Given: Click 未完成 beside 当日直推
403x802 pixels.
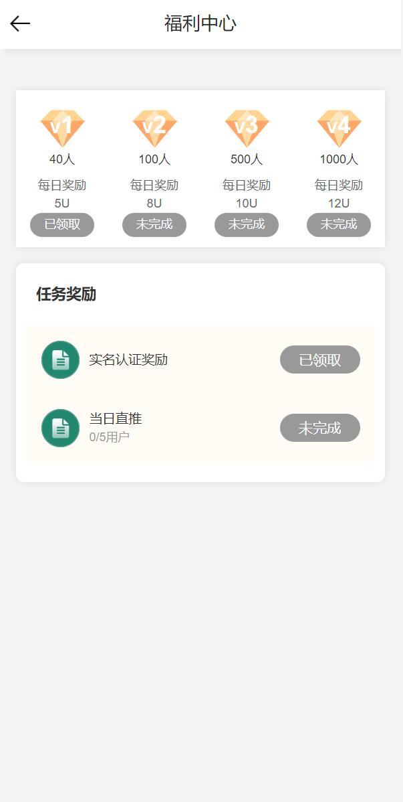Looking at the screenshot, I should 319,428.
